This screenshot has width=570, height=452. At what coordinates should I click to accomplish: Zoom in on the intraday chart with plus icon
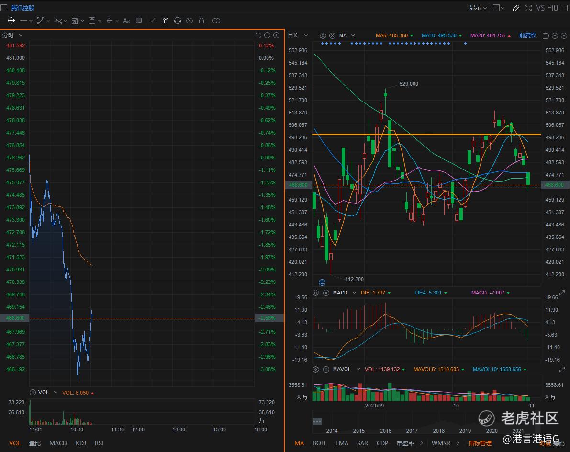pos(276,35)
